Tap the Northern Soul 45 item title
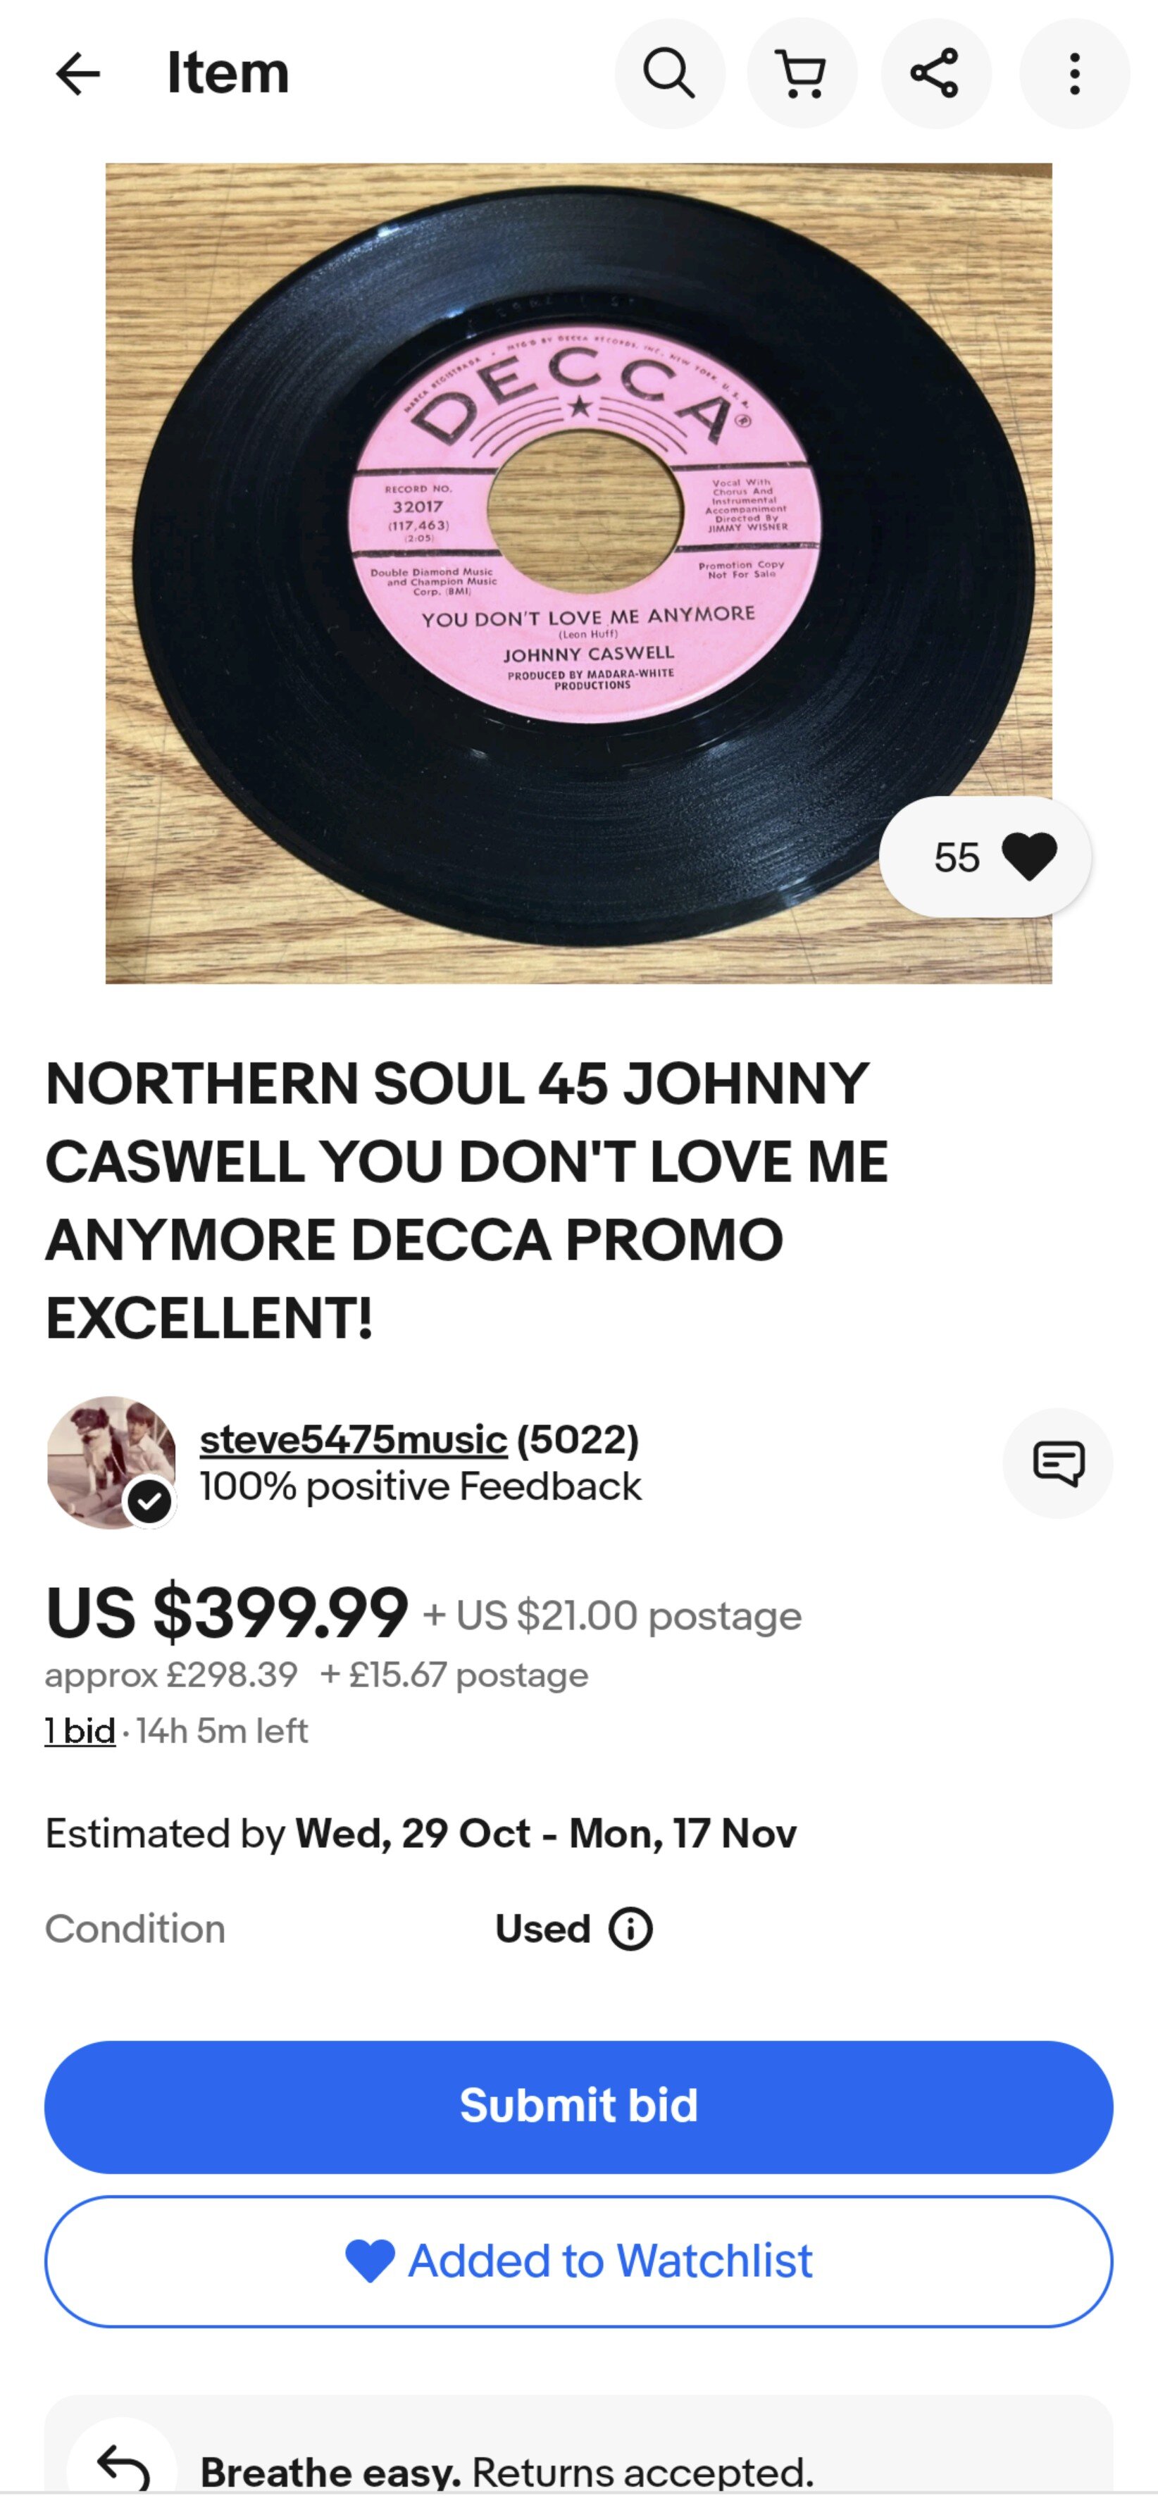1158x2515 pixels. pyautogui.click(x=467, y=1201)
